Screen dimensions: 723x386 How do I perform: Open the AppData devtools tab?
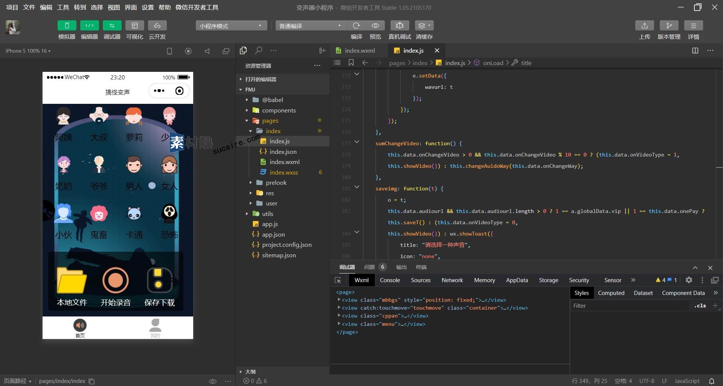point(517,280)
